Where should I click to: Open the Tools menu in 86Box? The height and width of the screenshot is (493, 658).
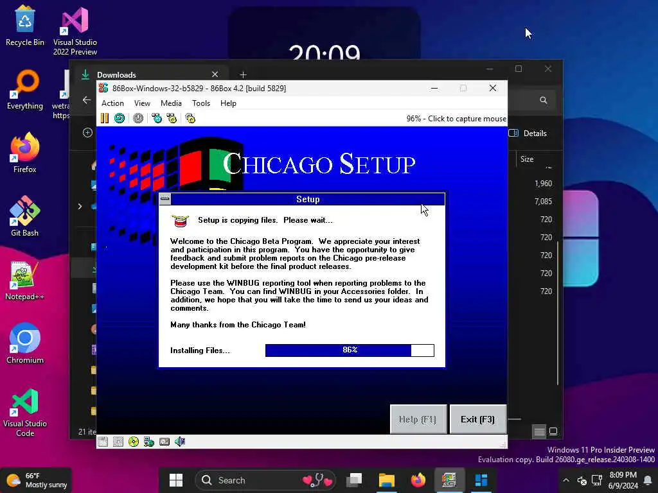click(201, 103)
